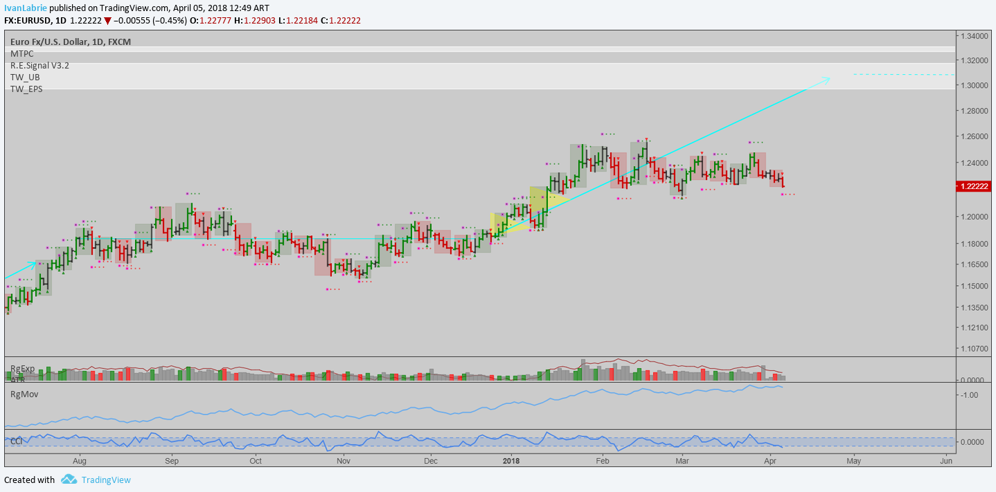996x492 pixels.
Task: Click the TradingView cloud logo icon
Action: 68,479
